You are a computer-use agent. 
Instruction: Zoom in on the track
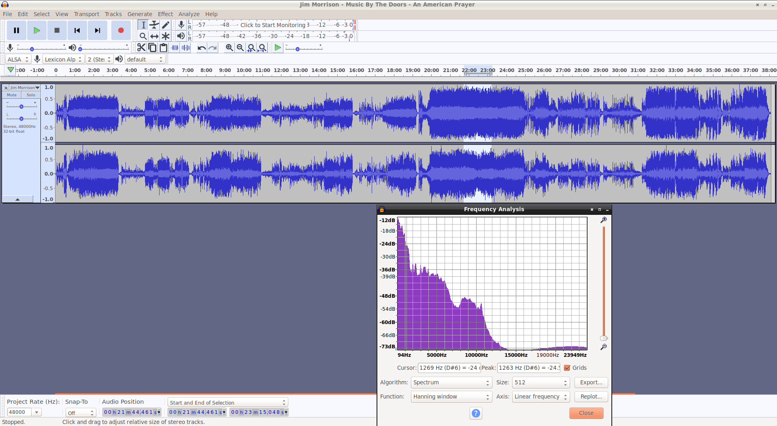click(x=229, y=48)
